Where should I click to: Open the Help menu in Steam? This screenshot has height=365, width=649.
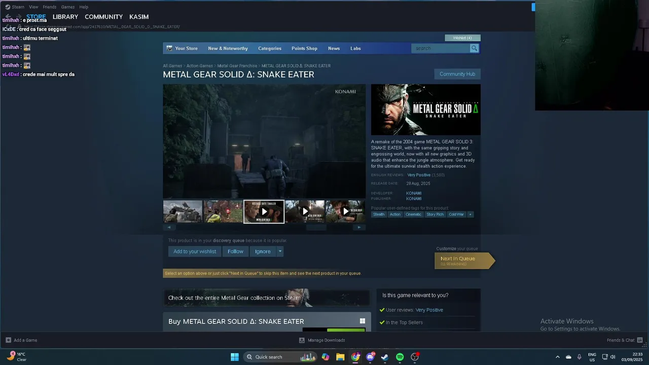tap(84, 7)
